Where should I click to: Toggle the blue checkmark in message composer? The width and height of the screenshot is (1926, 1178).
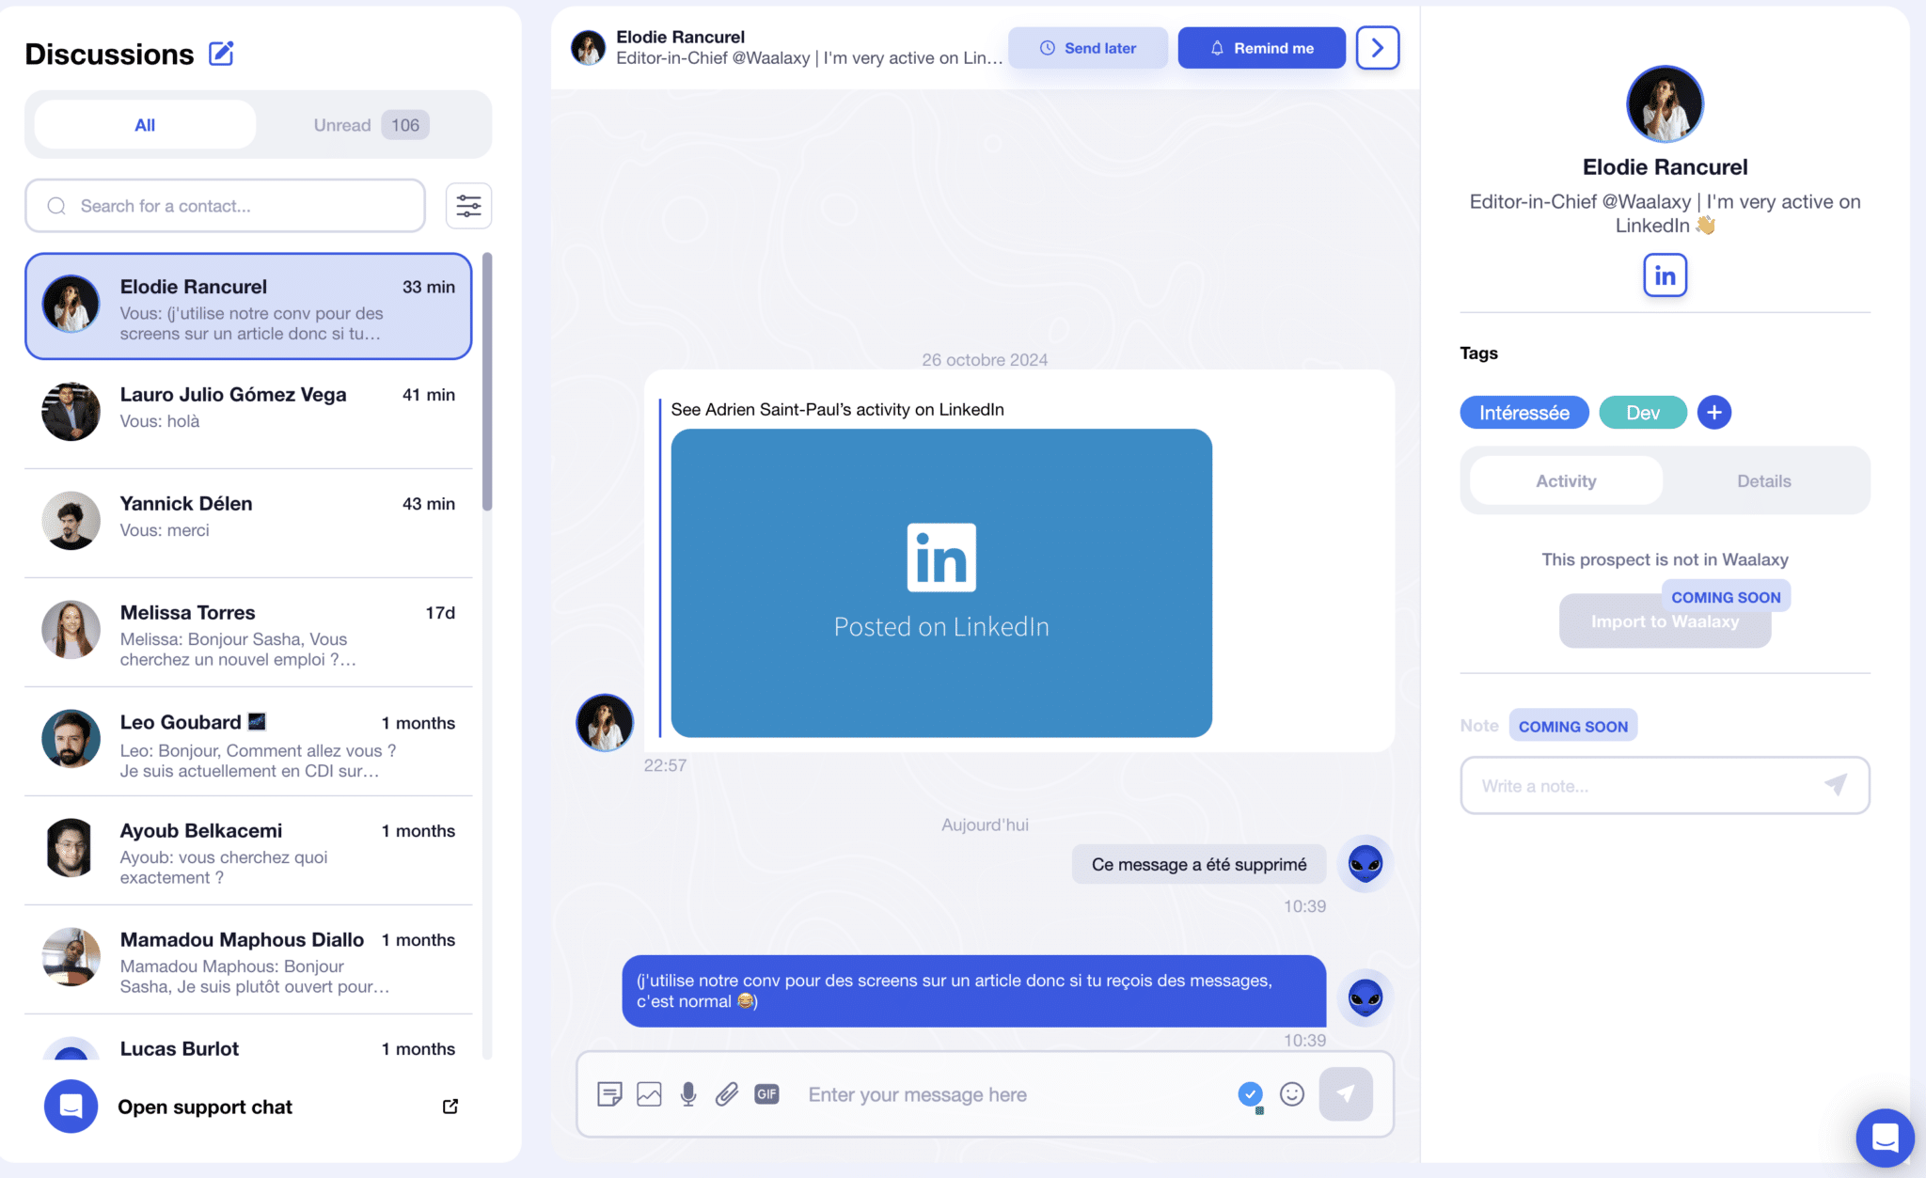[x=1250, y=1094]
